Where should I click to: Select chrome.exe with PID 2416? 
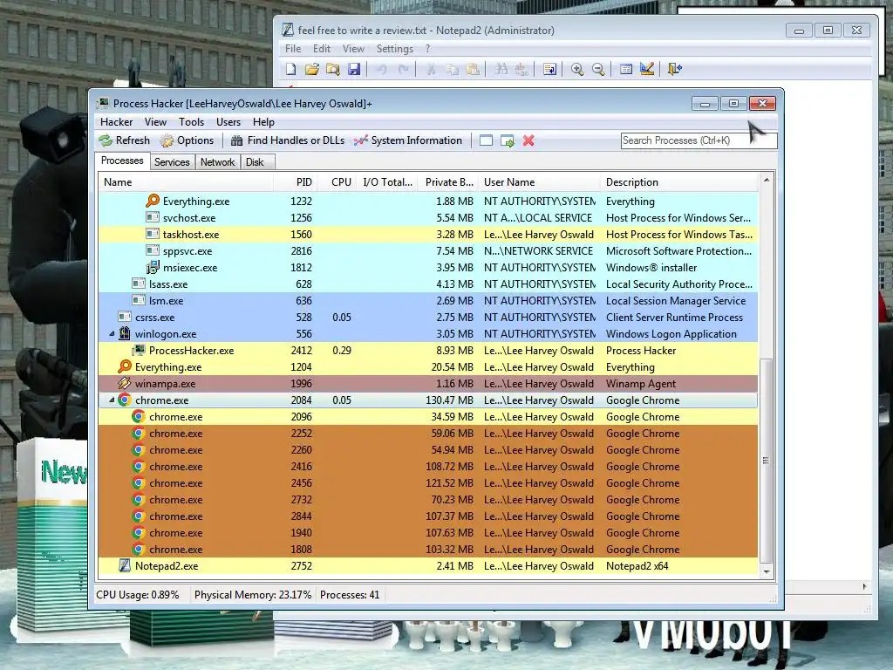point(428,467)
